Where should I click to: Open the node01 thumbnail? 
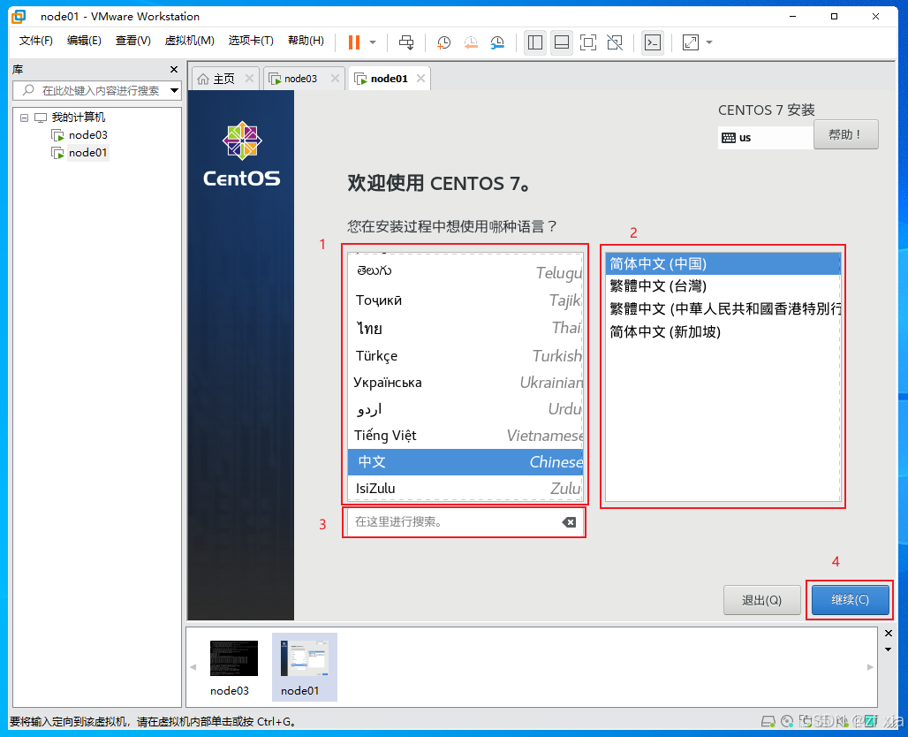click(x=304, y=667)
